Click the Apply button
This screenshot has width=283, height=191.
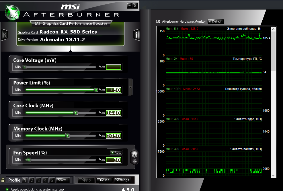pyautogui.click(x=86, y=180)
